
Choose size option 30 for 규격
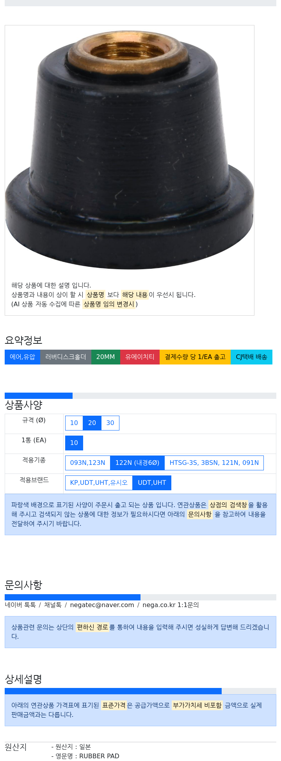coord(110,423)
